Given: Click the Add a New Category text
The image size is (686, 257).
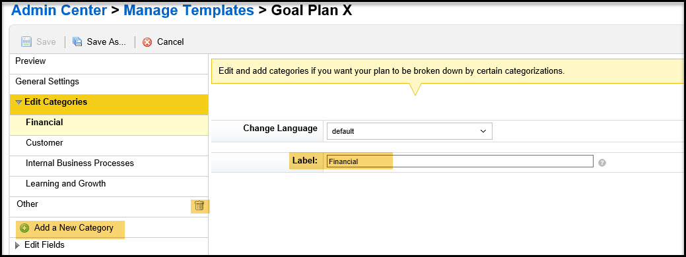Looking at the screenshot, I should [73, 228].
